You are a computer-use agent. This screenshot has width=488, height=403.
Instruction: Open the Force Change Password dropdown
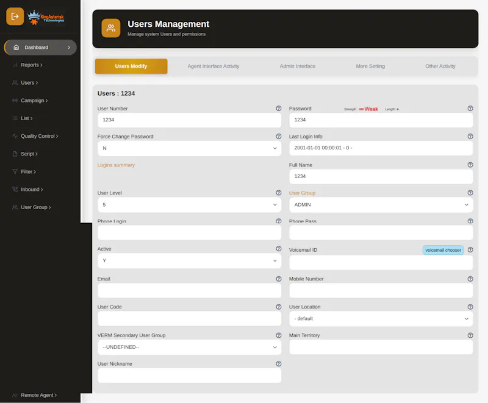point(189,148)
